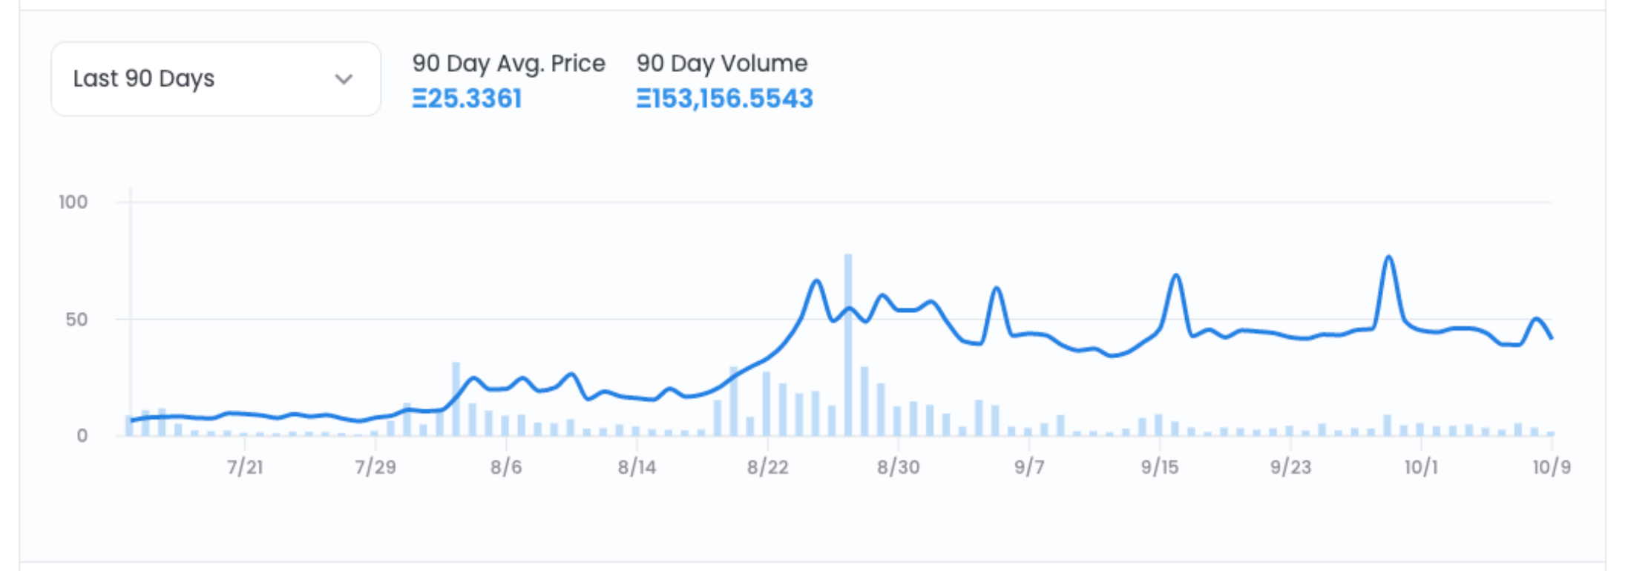Click the 90 Day Volume label
Image resolution: width=1631 pixels, height=571 pixels.
click(721, 63)
